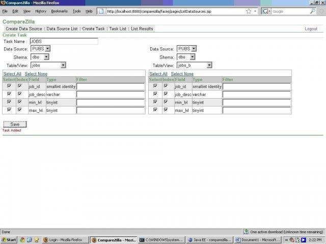
Task: Toggle right Select checkbox for min_lvl
Action: pos(155,102)
